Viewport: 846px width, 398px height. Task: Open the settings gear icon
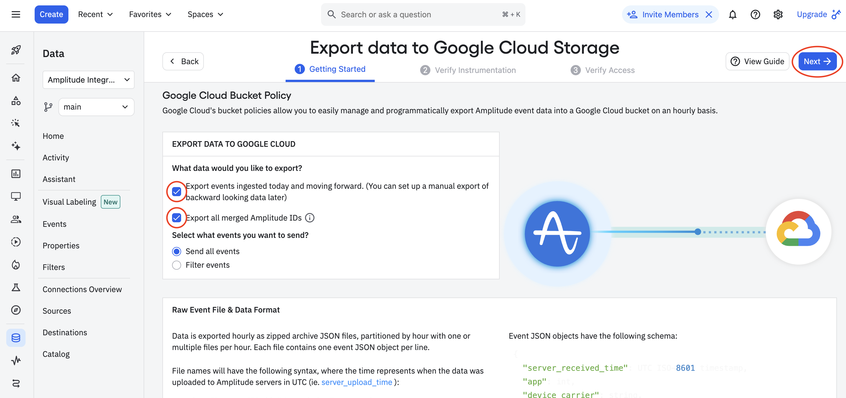coord(778,14)
